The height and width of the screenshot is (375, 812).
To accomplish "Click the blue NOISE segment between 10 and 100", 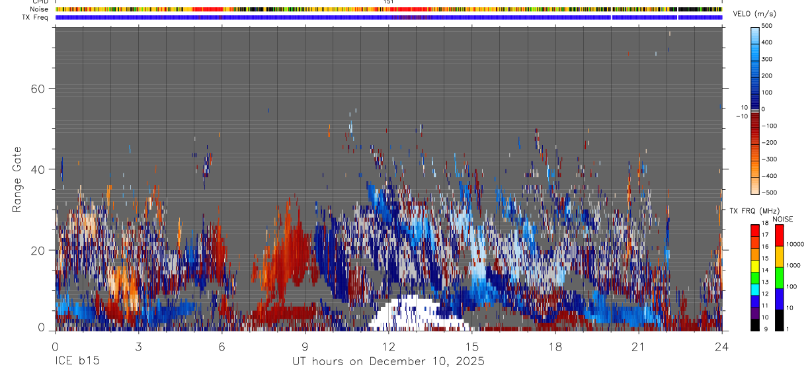I will click(x=780, y=298).
